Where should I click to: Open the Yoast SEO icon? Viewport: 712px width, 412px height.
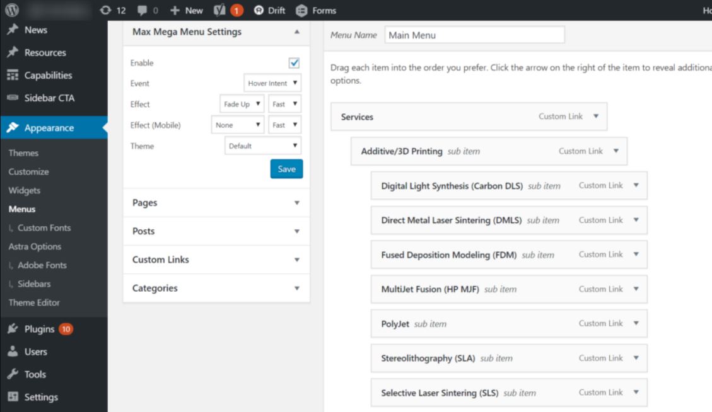[x=219, y=10]
